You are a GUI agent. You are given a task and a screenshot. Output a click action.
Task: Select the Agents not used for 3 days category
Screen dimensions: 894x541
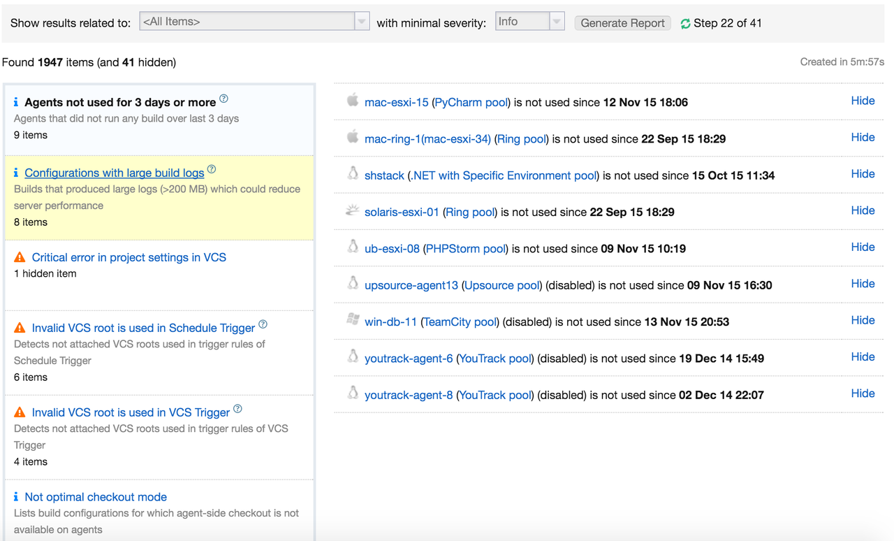click(159, 119)
